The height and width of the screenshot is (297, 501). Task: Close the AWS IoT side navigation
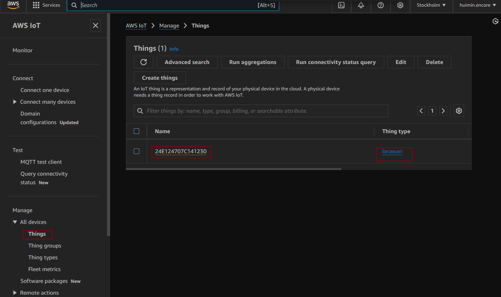(x=95, y=26)
